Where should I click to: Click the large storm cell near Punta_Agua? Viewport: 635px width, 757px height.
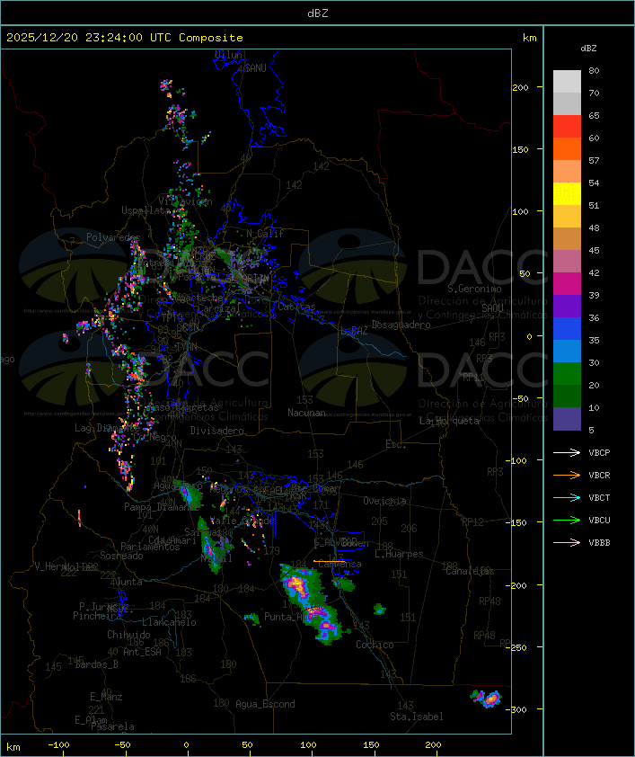(x=311, y=603)
